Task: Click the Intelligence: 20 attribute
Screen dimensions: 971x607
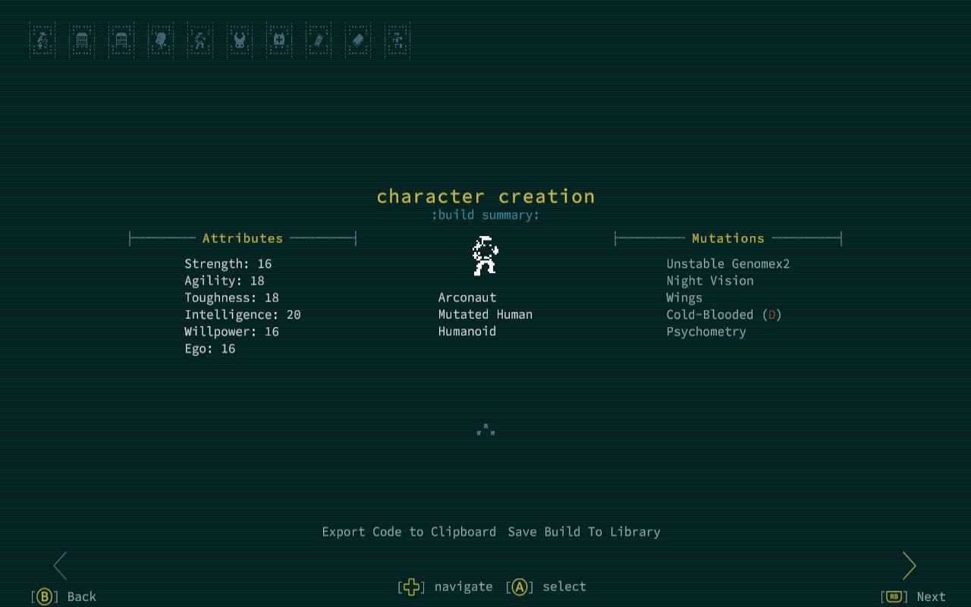Action: click(243, 315)
